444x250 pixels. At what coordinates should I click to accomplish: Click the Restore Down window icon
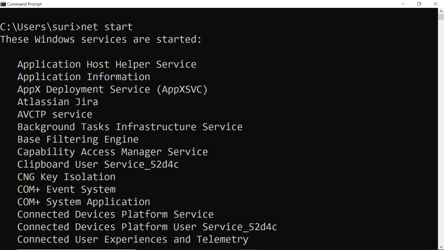click(419, 4)
